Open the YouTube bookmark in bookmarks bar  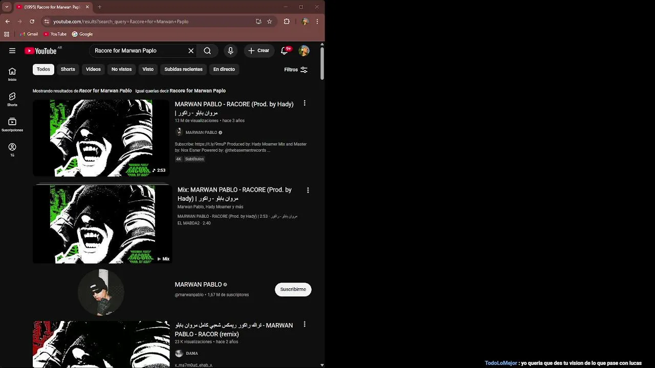[55, 34]
